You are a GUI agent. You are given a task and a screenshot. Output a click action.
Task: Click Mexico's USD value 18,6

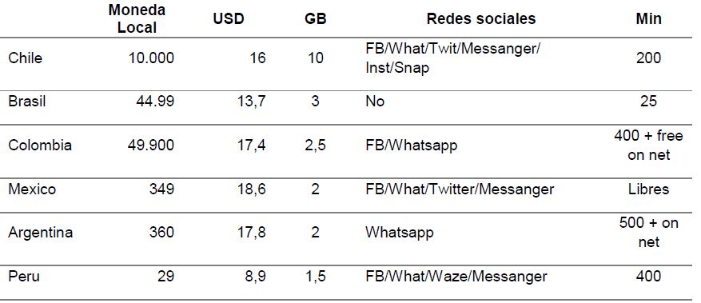pos(251,189)
